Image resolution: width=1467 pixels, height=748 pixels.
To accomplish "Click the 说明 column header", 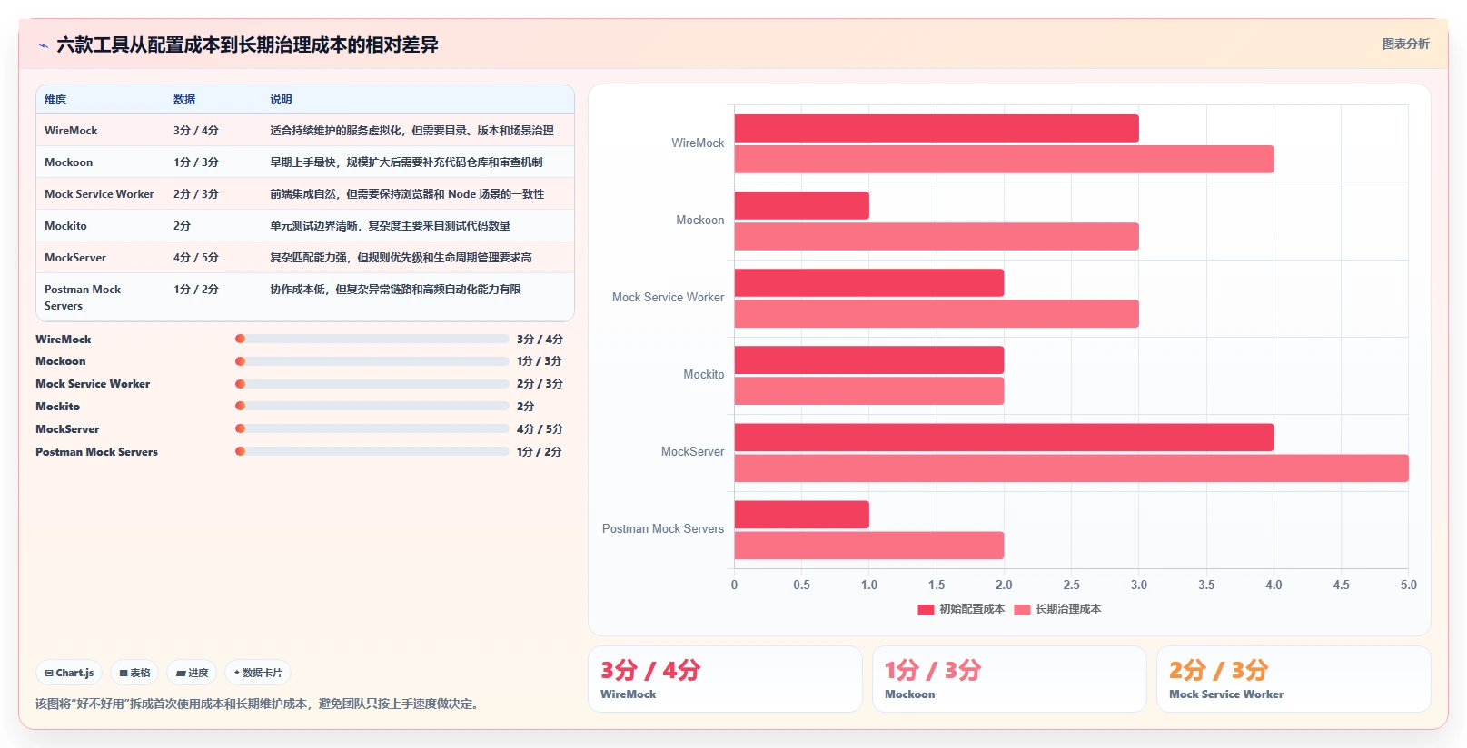I will click(x=281, y=100).
